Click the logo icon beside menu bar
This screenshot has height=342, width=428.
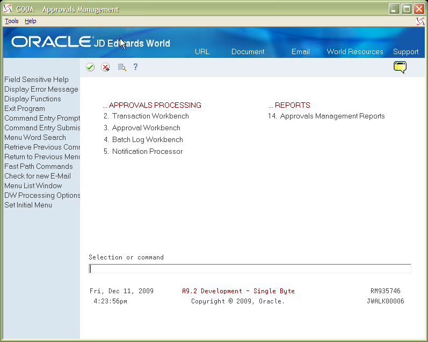click(x=420, y=21)
